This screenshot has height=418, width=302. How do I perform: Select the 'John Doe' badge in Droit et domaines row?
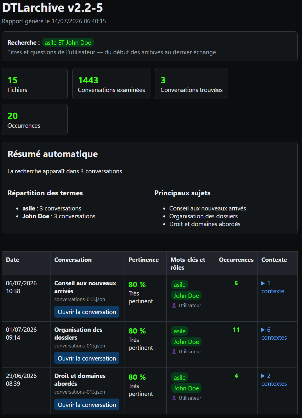[186, 388]
